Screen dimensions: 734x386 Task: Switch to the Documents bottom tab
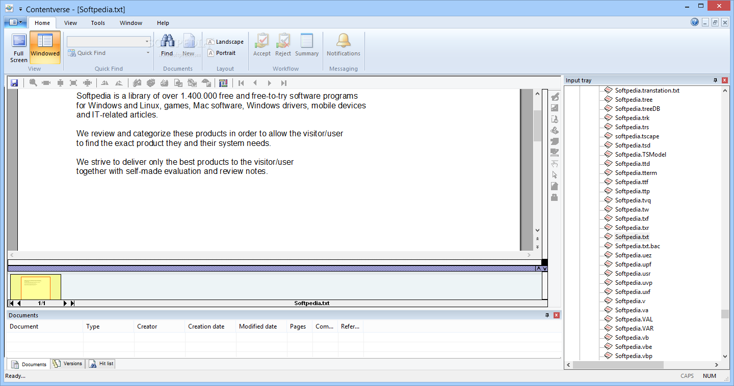(29, 364)
